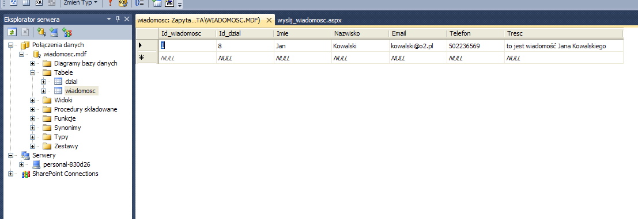Switch to the wiadomosc query tab
This screenshot has height=219, width=638.
[x=199, y=20]
